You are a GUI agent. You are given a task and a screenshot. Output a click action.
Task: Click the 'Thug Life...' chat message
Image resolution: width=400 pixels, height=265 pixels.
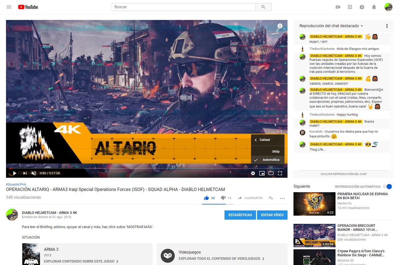pos(317,150)
